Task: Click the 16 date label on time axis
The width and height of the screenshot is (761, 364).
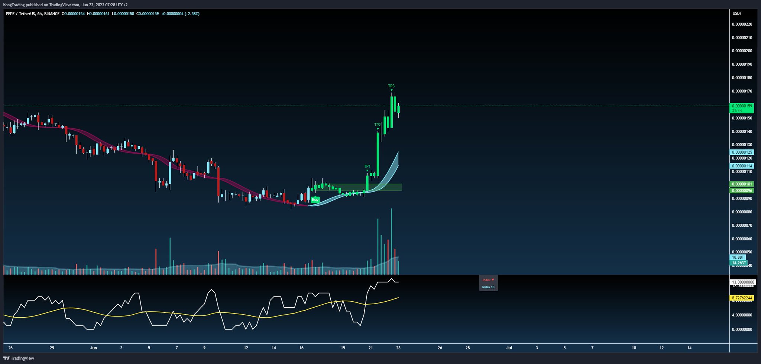Action: coord(301,348)
